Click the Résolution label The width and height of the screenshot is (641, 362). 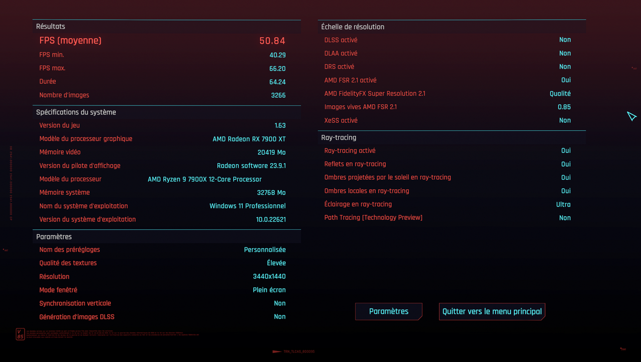(55, 276)
